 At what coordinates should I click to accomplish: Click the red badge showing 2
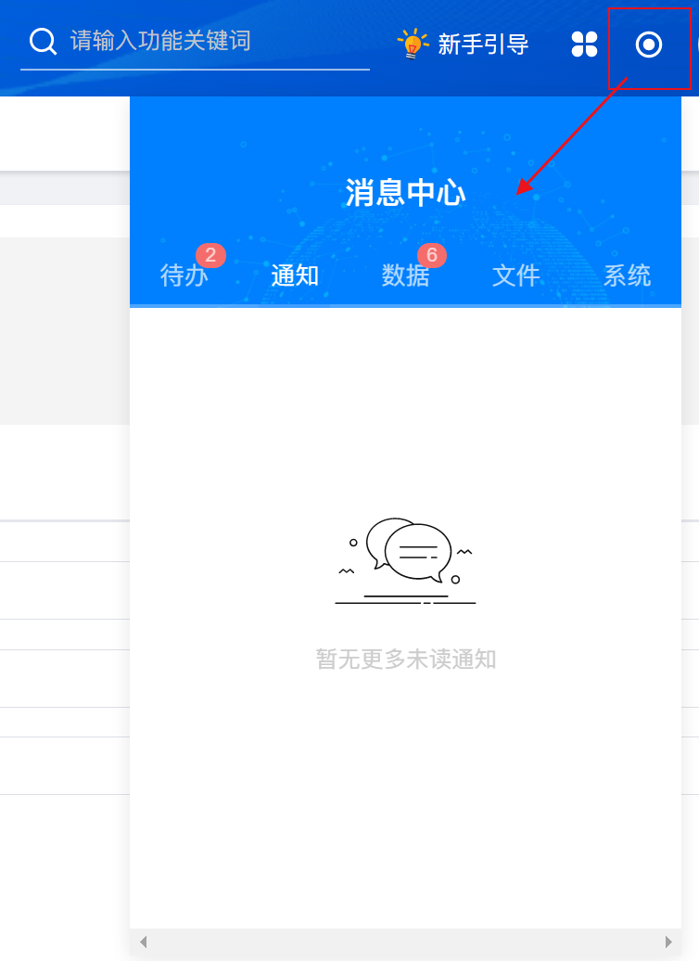click(x=210, y=255)
